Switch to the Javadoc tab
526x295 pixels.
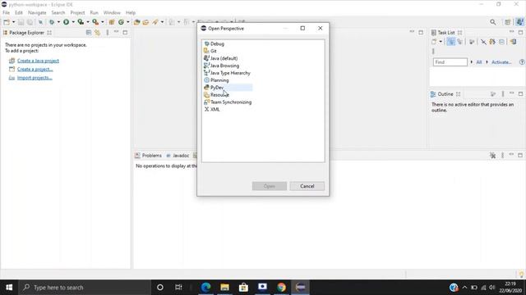coord(178,156)
